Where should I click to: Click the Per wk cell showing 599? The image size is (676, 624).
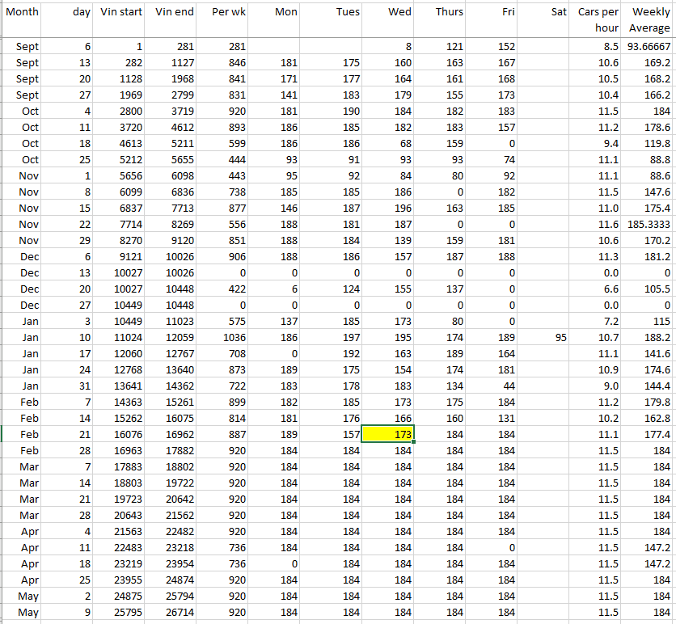226,143
